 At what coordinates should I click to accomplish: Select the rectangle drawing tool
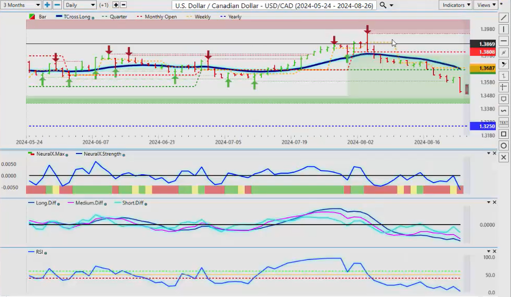pos(503,134)
